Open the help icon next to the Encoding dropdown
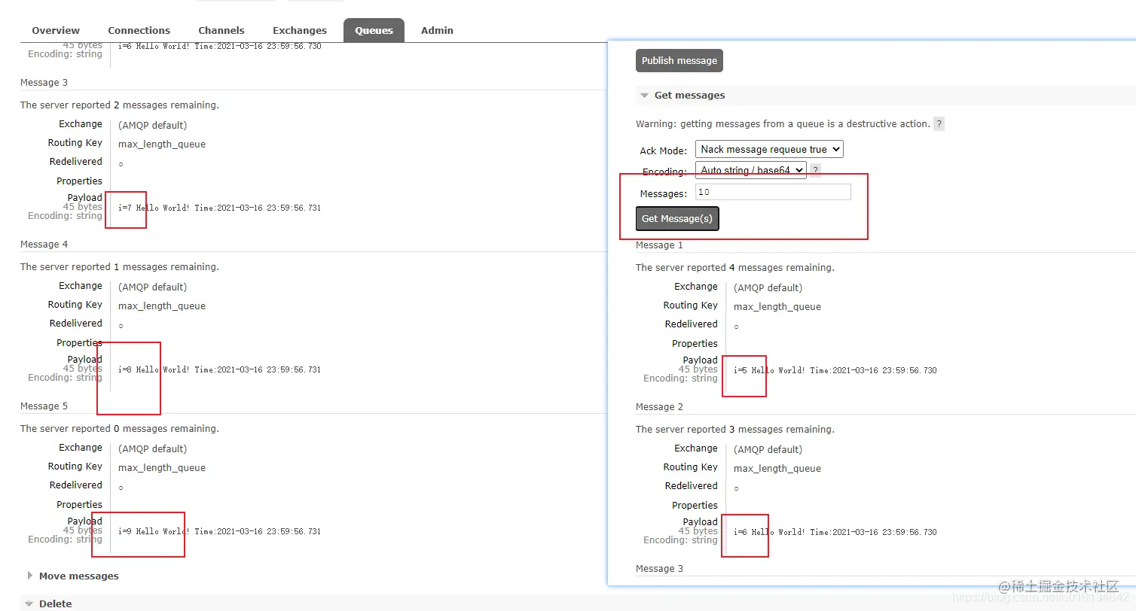Viewport: 1136px width, 611px height. pyautogui.click(x=815, y=171)
